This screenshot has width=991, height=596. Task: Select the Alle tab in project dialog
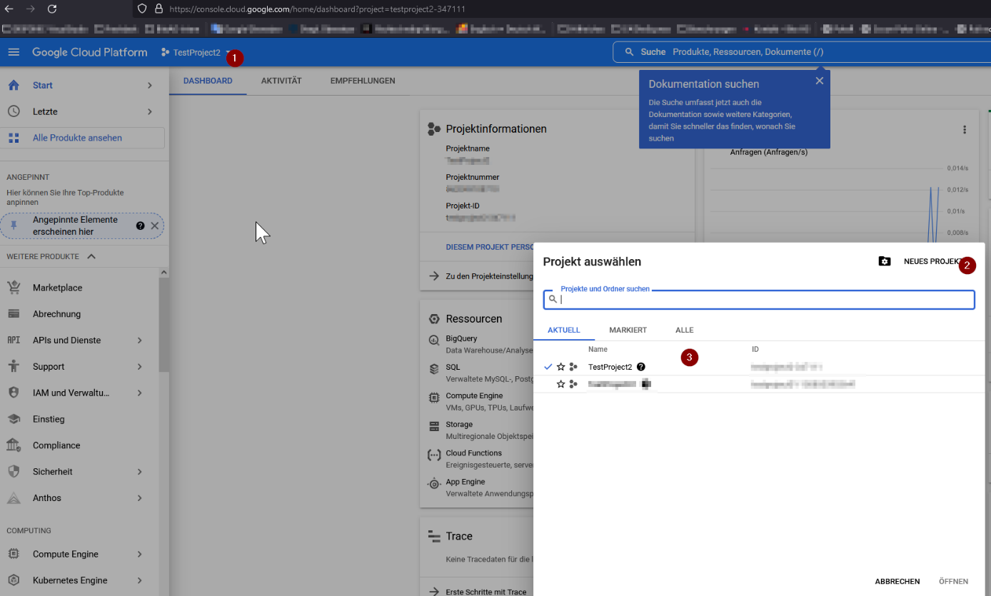tap(684, 330)
